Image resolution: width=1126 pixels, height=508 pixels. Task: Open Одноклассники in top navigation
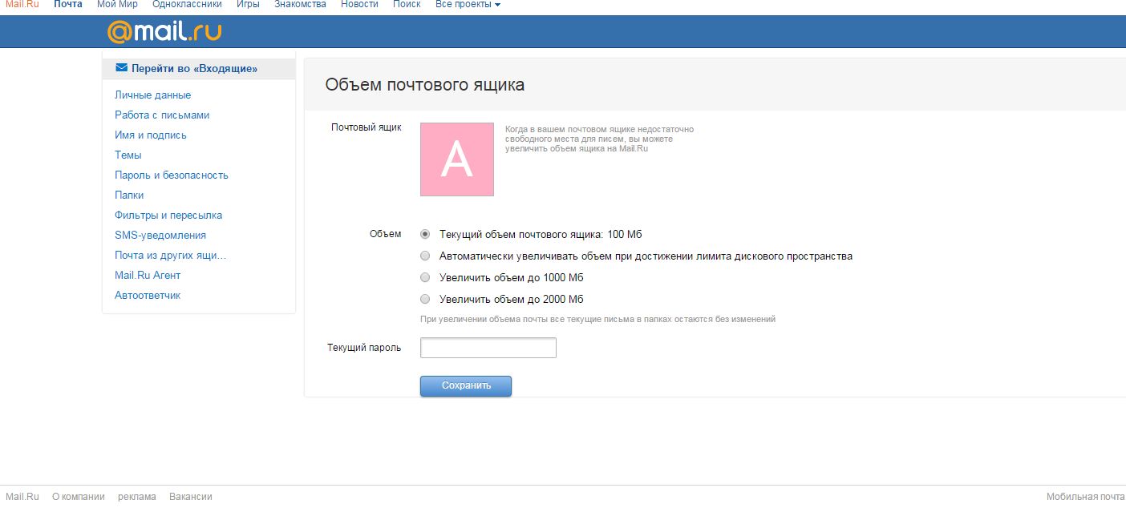pos(187,5)
